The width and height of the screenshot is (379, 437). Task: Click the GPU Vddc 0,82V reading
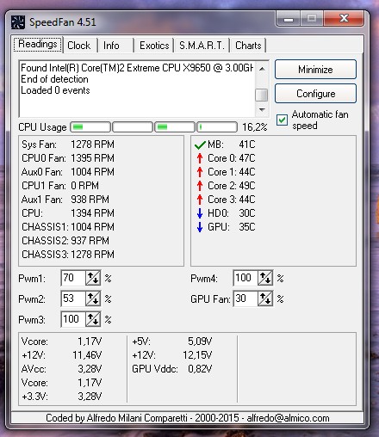coord(172,369)
